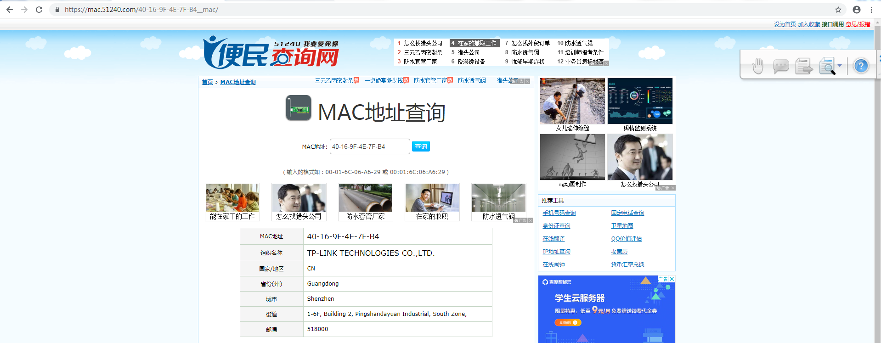The height and width of the screenshot is (343, 881).
Task: Click the 设为首页 link
Action: coord(785,24)
